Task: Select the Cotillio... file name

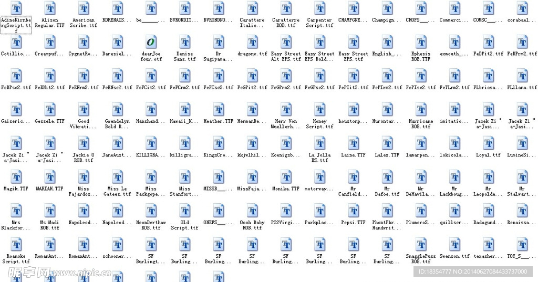Action: [15, 54]
